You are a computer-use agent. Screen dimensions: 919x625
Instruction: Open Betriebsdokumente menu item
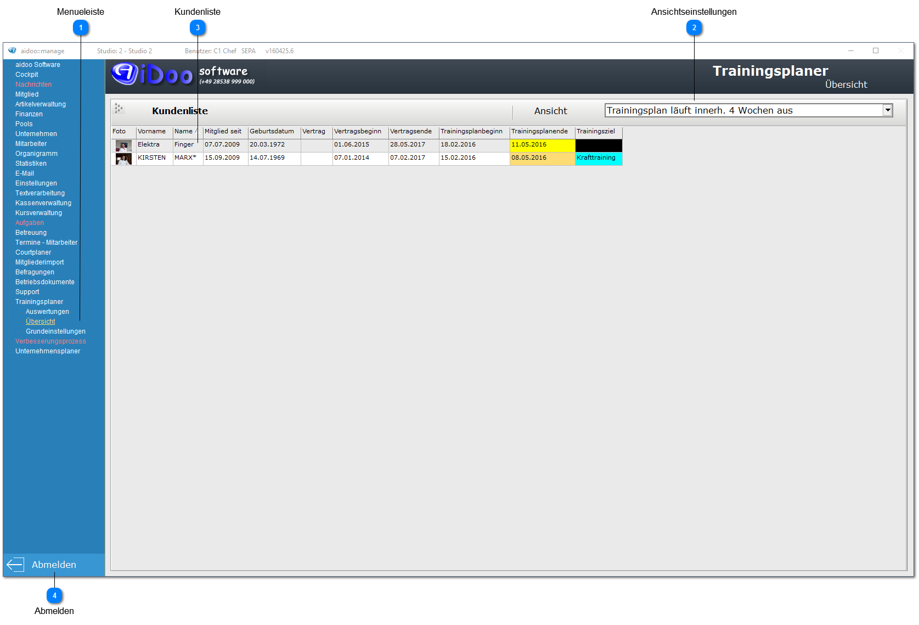tap(45, 282)
